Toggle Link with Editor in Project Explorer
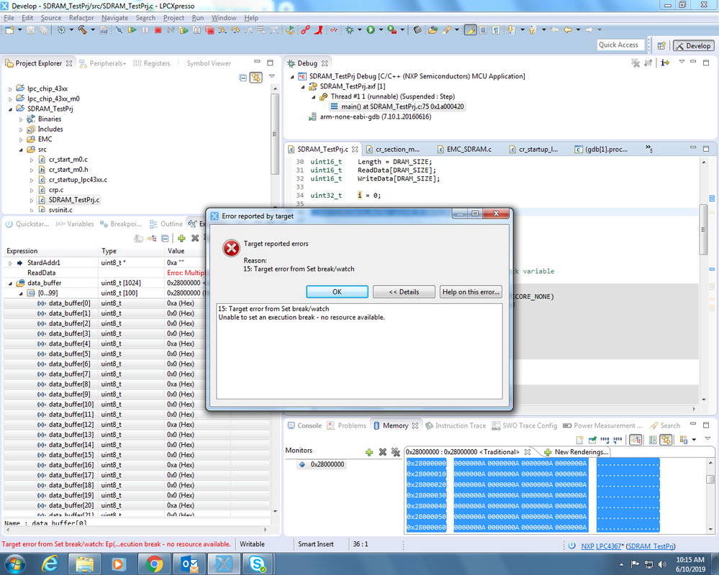This screenshot has height=575, width=719. (x=256, y=78)
